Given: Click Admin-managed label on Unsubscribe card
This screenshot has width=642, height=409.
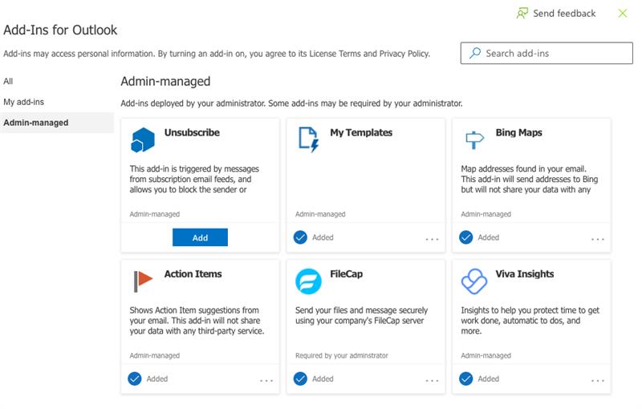Looking at the screenshot, I should click(x=155, y=214).
